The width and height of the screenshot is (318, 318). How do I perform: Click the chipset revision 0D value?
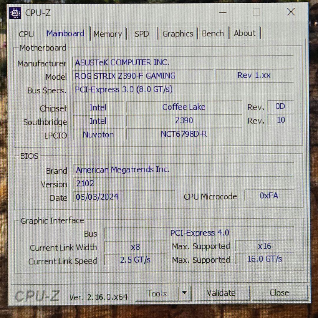[x=281, y=106]
